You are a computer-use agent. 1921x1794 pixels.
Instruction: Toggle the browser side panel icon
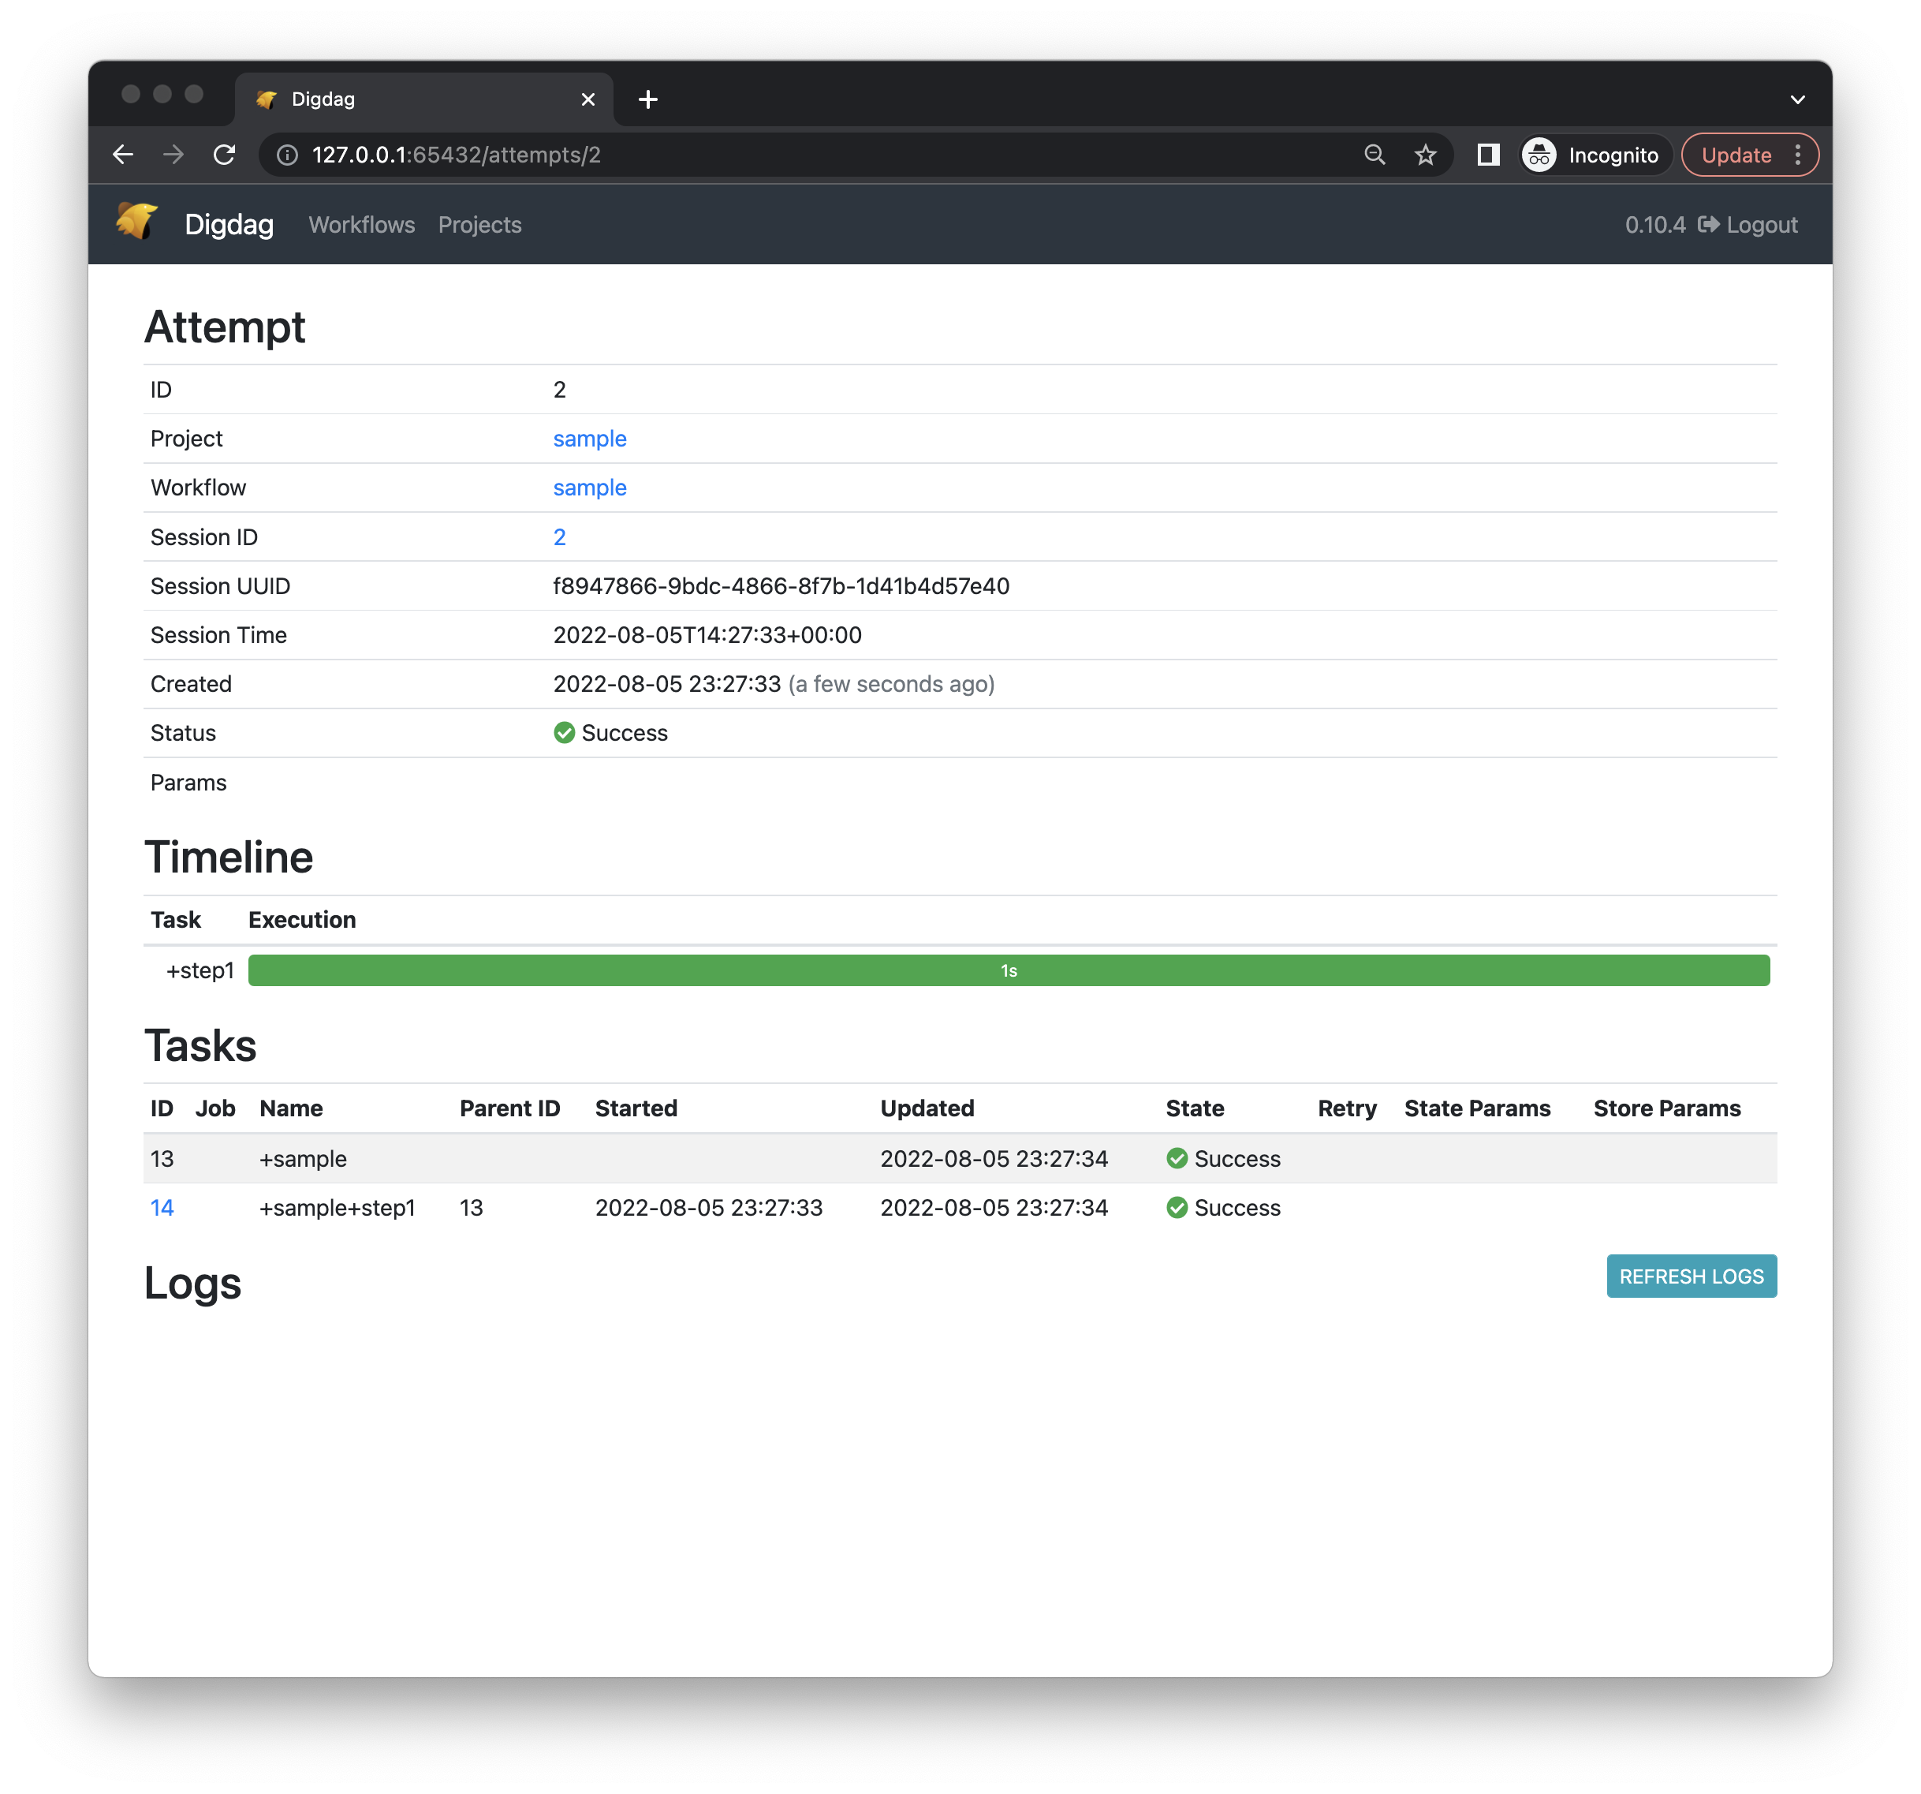coord(1488,155)
